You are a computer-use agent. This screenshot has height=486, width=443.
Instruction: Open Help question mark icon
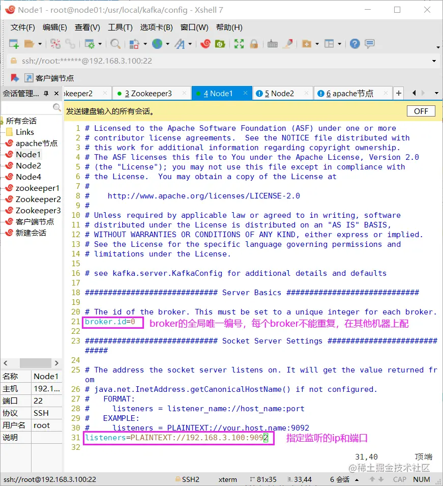[355, 44]
